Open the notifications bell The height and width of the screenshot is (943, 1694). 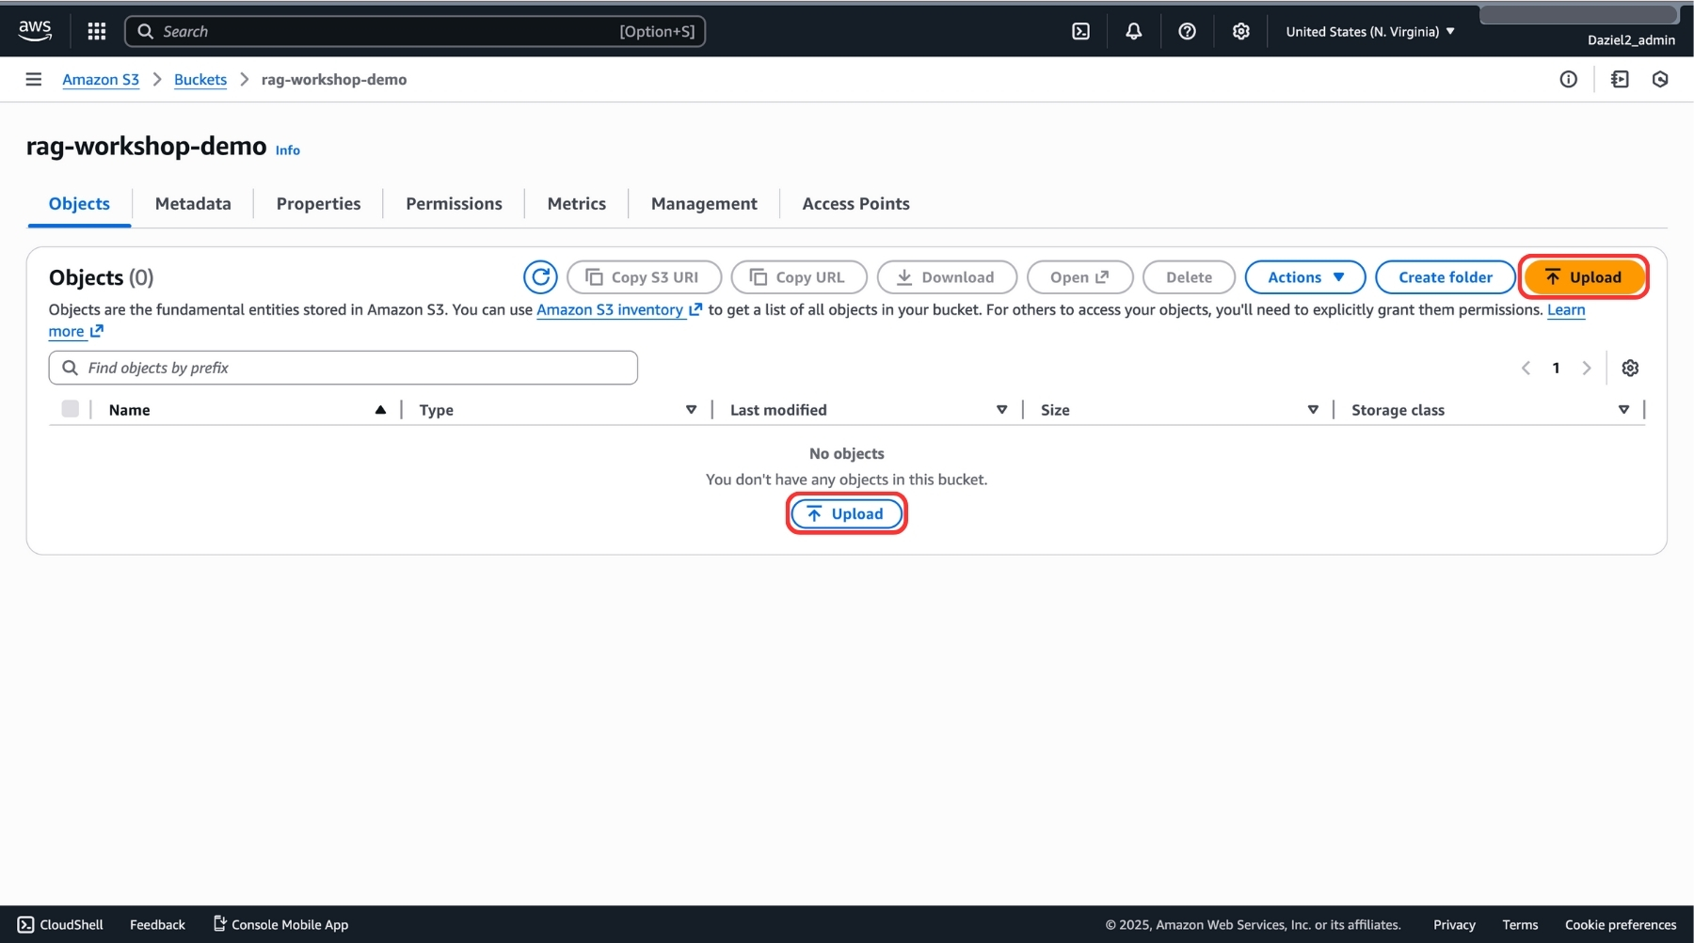click(x=1133, y=31)
